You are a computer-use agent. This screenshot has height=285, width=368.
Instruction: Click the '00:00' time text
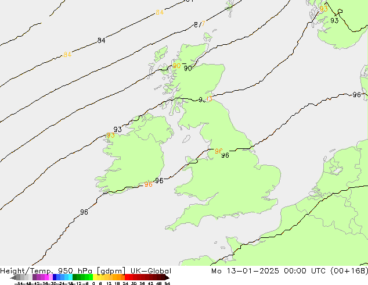coord(295,271)
